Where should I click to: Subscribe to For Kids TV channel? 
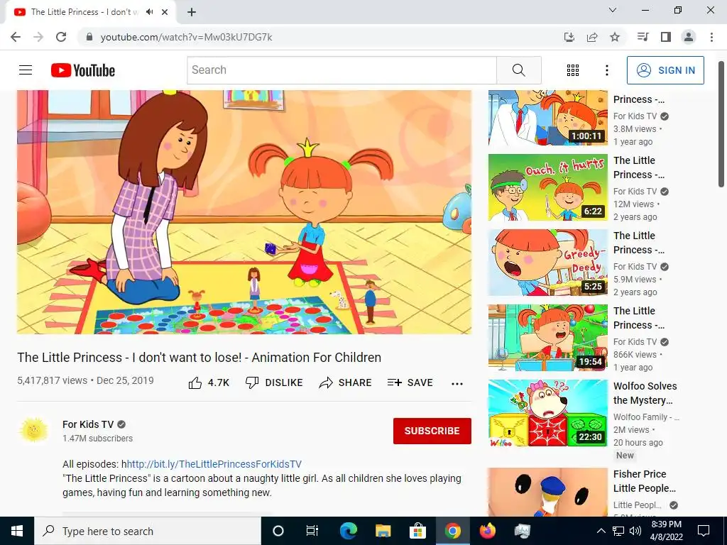click(x=432, y=431)
